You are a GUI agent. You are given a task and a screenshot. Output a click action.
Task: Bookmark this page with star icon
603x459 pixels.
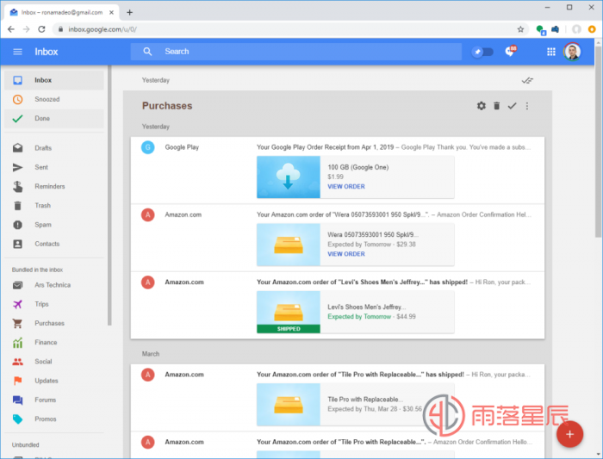[520, 29]
